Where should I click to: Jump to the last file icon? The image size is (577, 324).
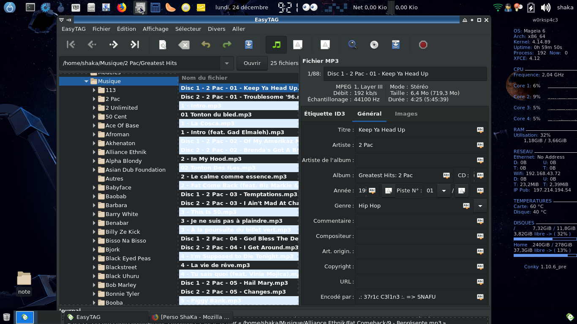[x=135, y=44]
